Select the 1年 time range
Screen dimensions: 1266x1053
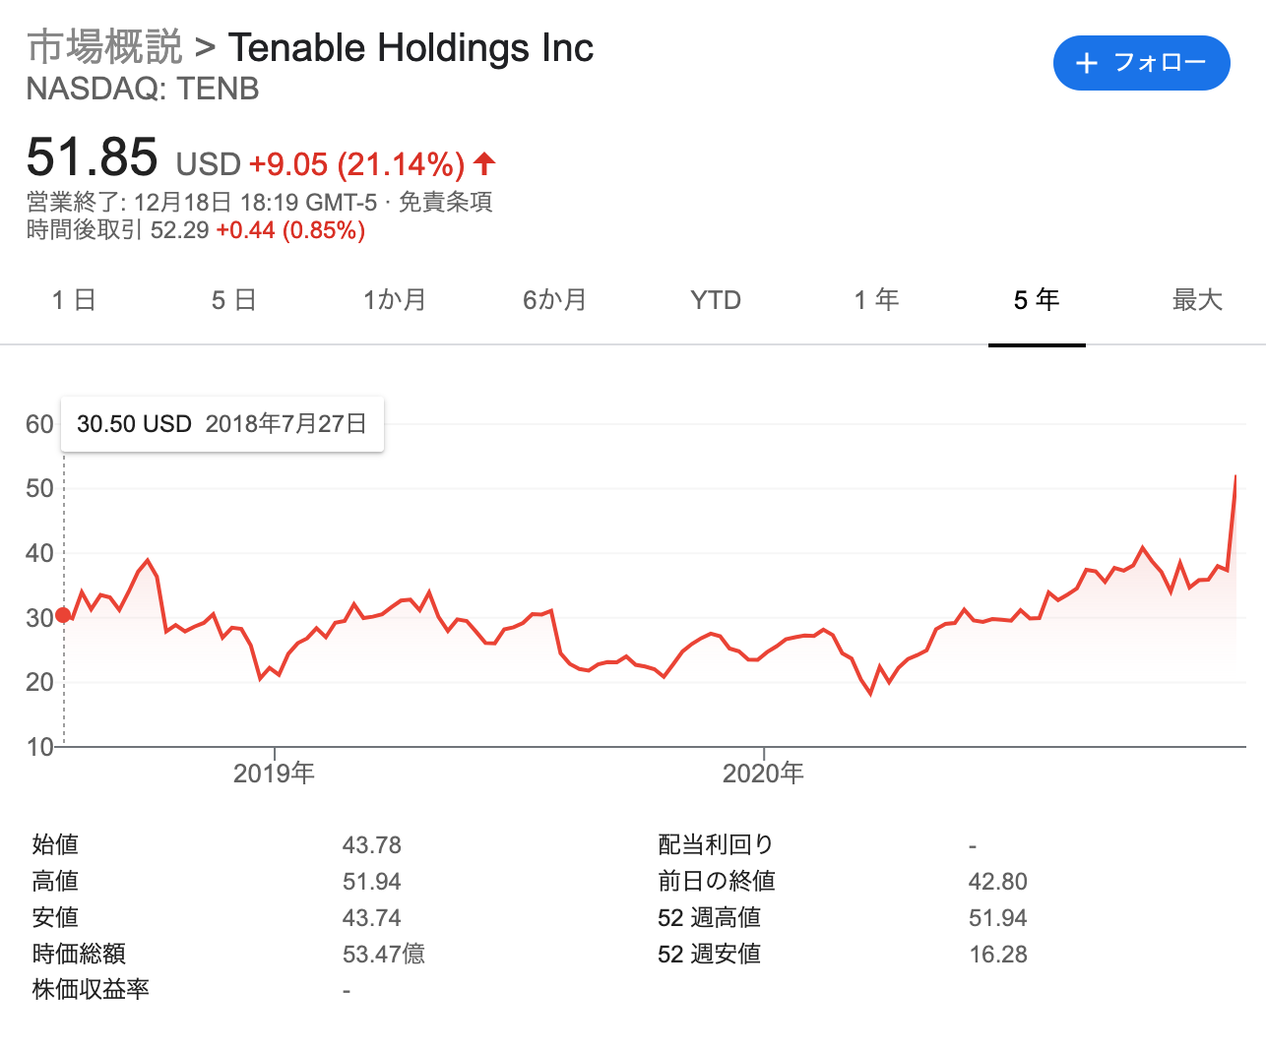click(x=876, y=300)
